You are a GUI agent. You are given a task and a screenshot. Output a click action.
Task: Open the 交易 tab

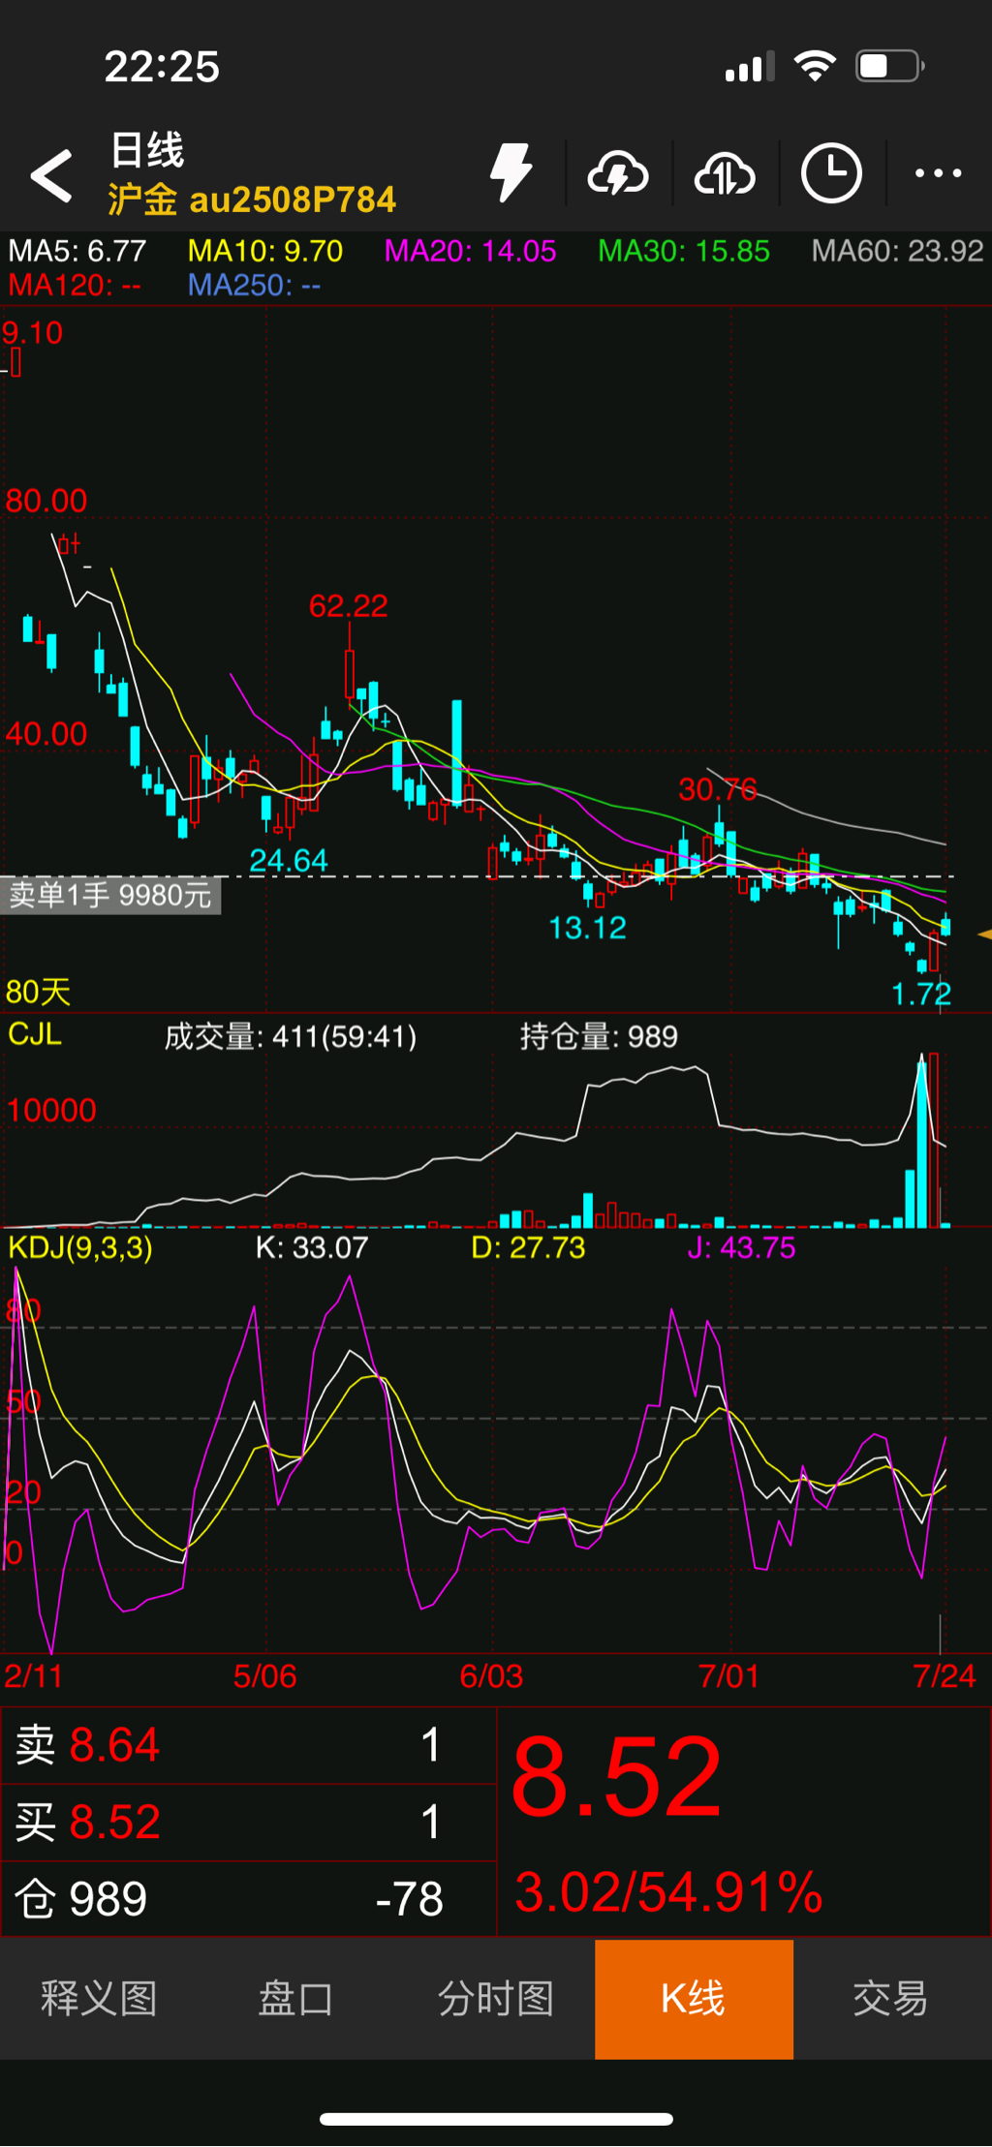pos(891,1998)
